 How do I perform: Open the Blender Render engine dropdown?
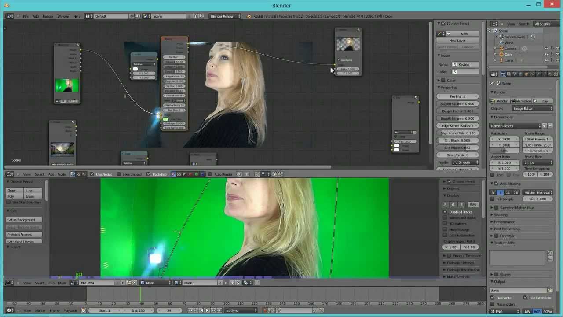click(x=225, y=16)
